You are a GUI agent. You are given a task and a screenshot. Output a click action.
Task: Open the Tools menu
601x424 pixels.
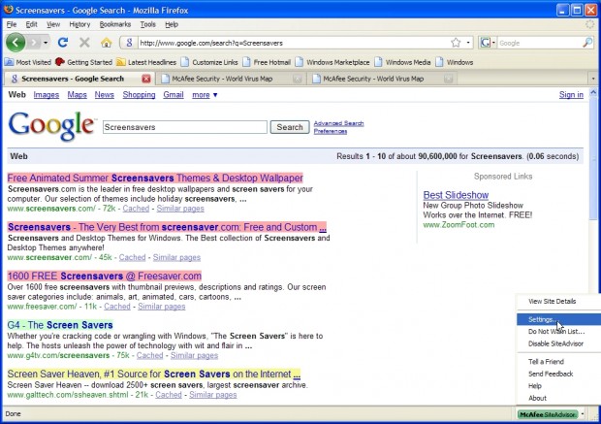pos(147,24)
